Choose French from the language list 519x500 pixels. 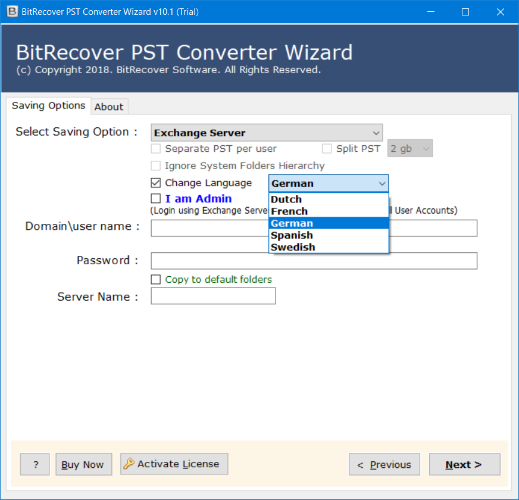click(329, 211)
